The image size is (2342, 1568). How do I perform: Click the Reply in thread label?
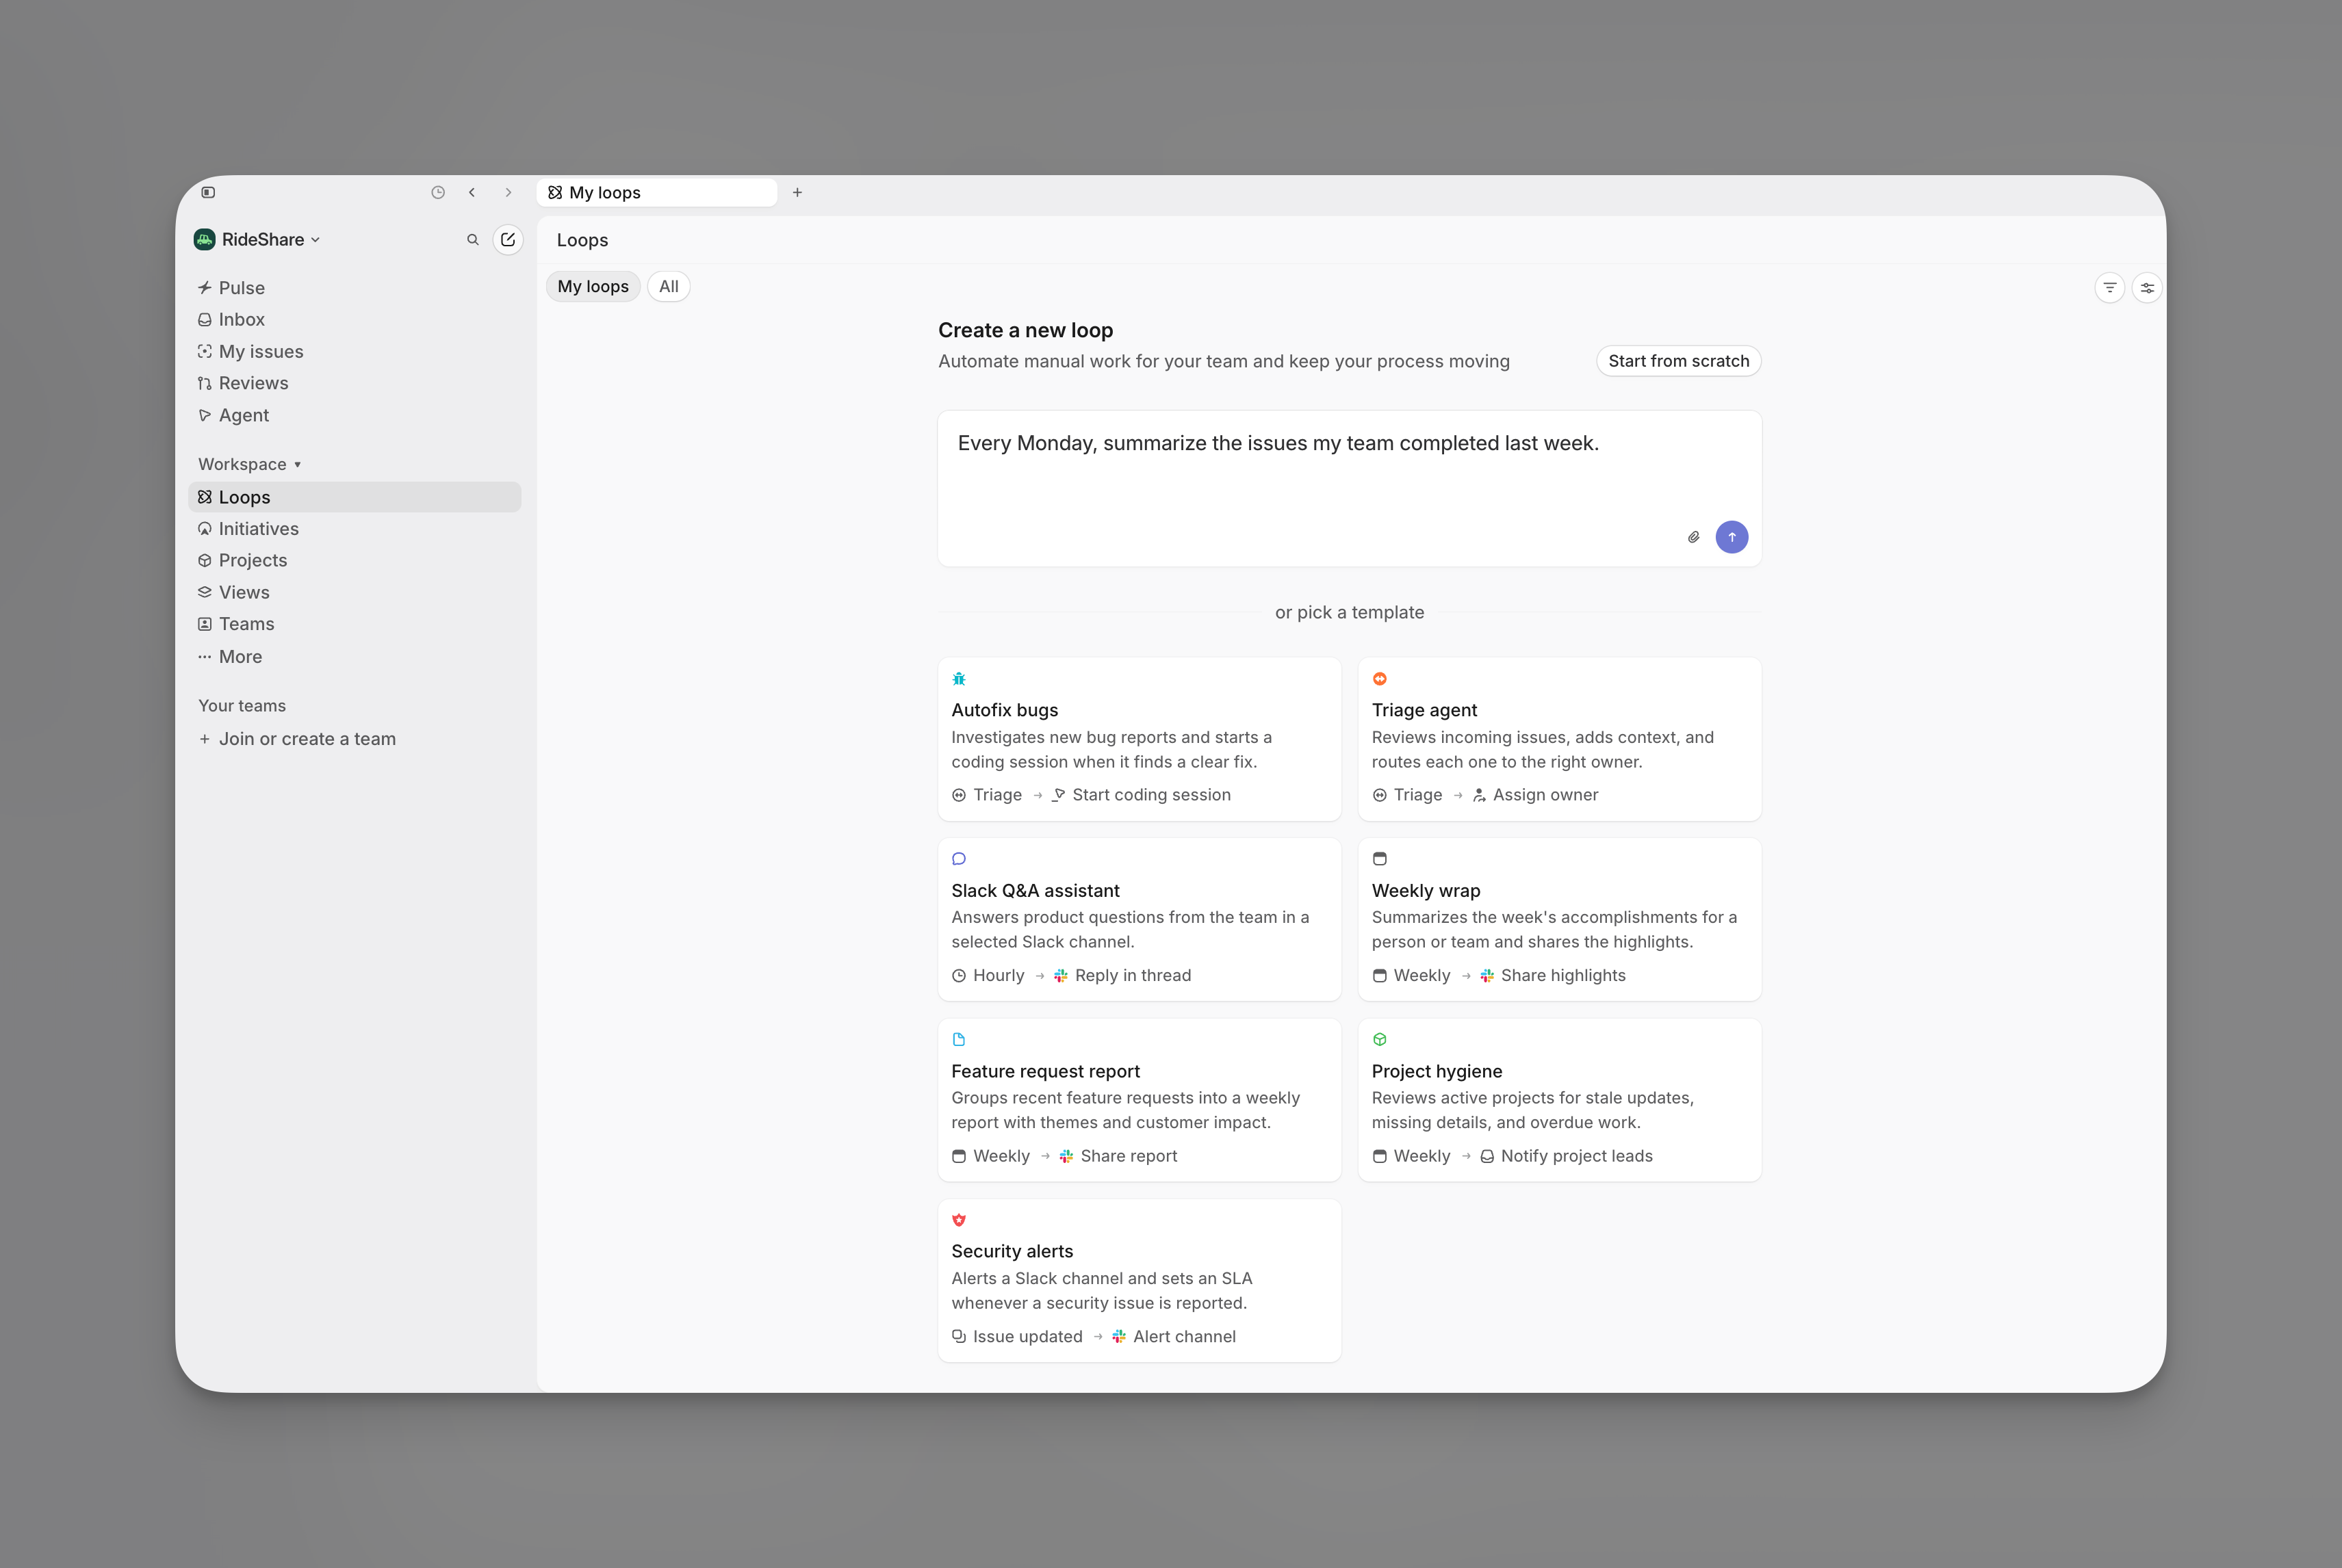click(1133, 976)
